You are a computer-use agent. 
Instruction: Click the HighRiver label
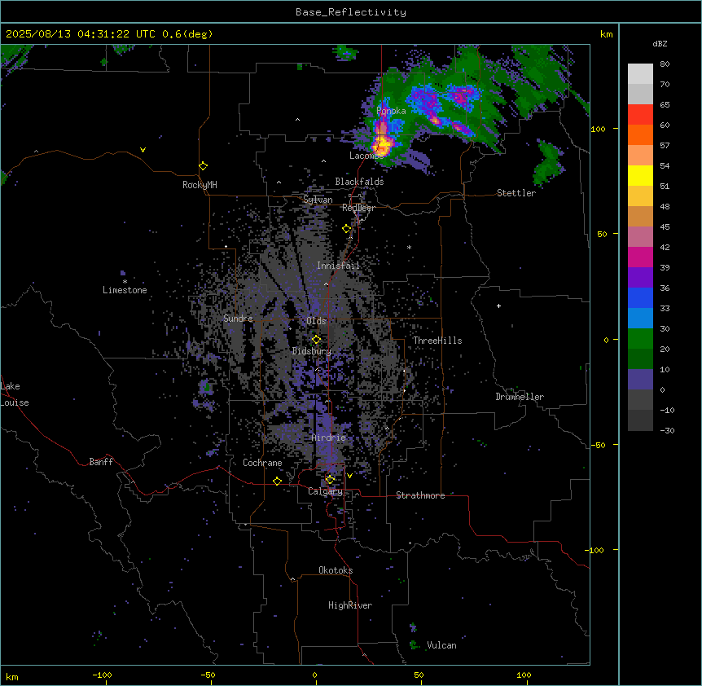(x=350, y=605)
